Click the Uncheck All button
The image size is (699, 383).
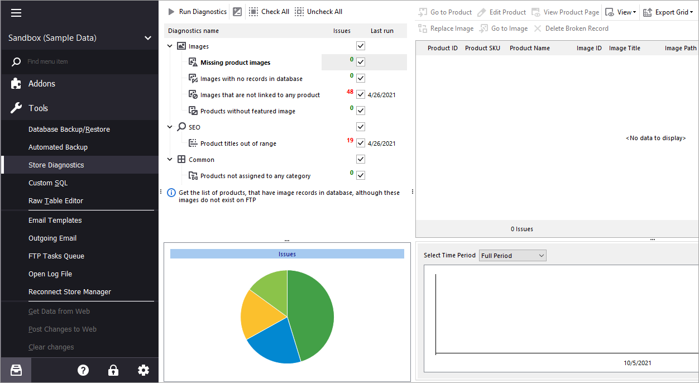coord(318,11)
